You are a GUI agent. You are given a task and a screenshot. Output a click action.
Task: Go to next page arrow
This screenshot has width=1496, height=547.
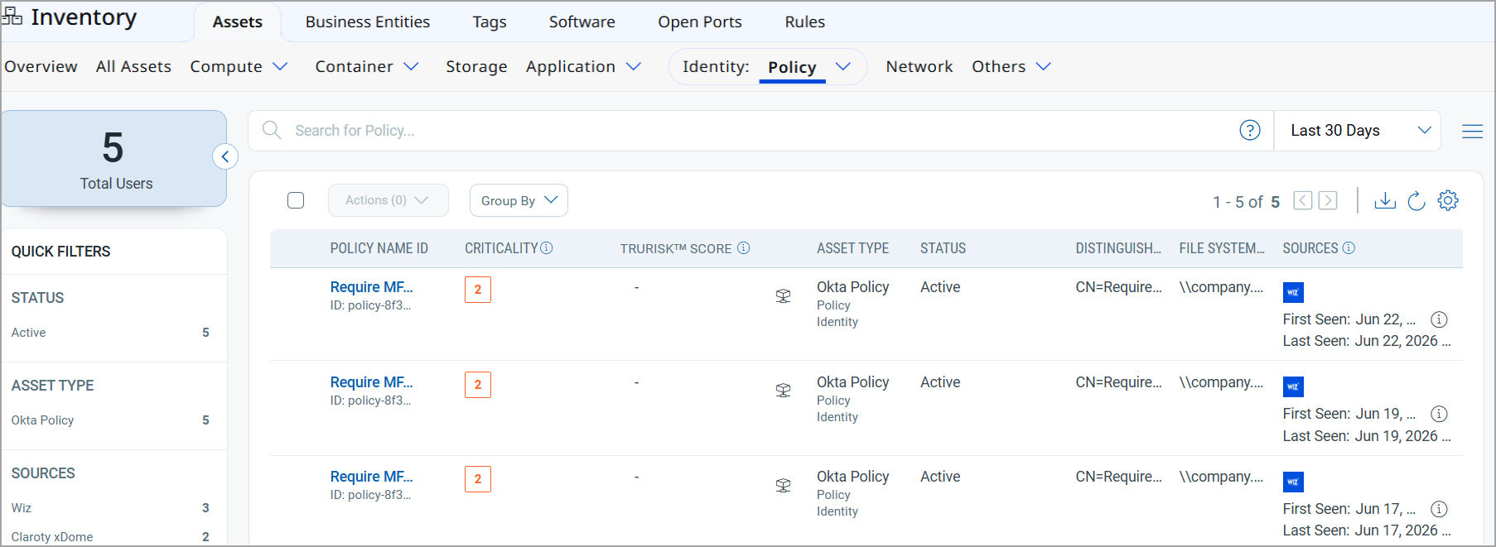point(1328,200)
